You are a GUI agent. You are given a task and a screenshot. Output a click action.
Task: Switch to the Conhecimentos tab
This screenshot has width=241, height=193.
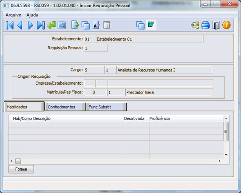point(65,107)
